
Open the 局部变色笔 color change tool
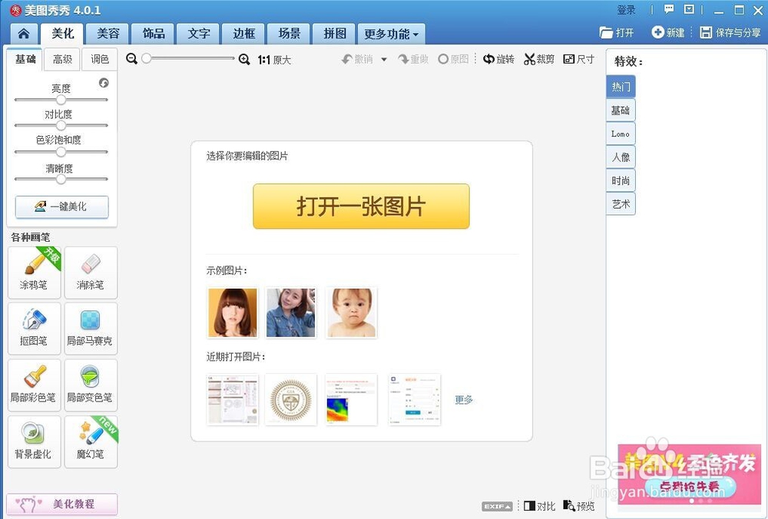coord(91,385)
